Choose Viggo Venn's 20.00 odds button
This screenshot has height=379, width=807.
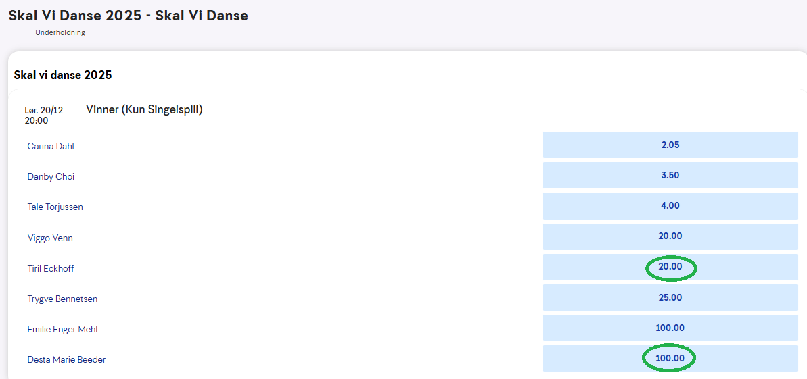(670, 236)
